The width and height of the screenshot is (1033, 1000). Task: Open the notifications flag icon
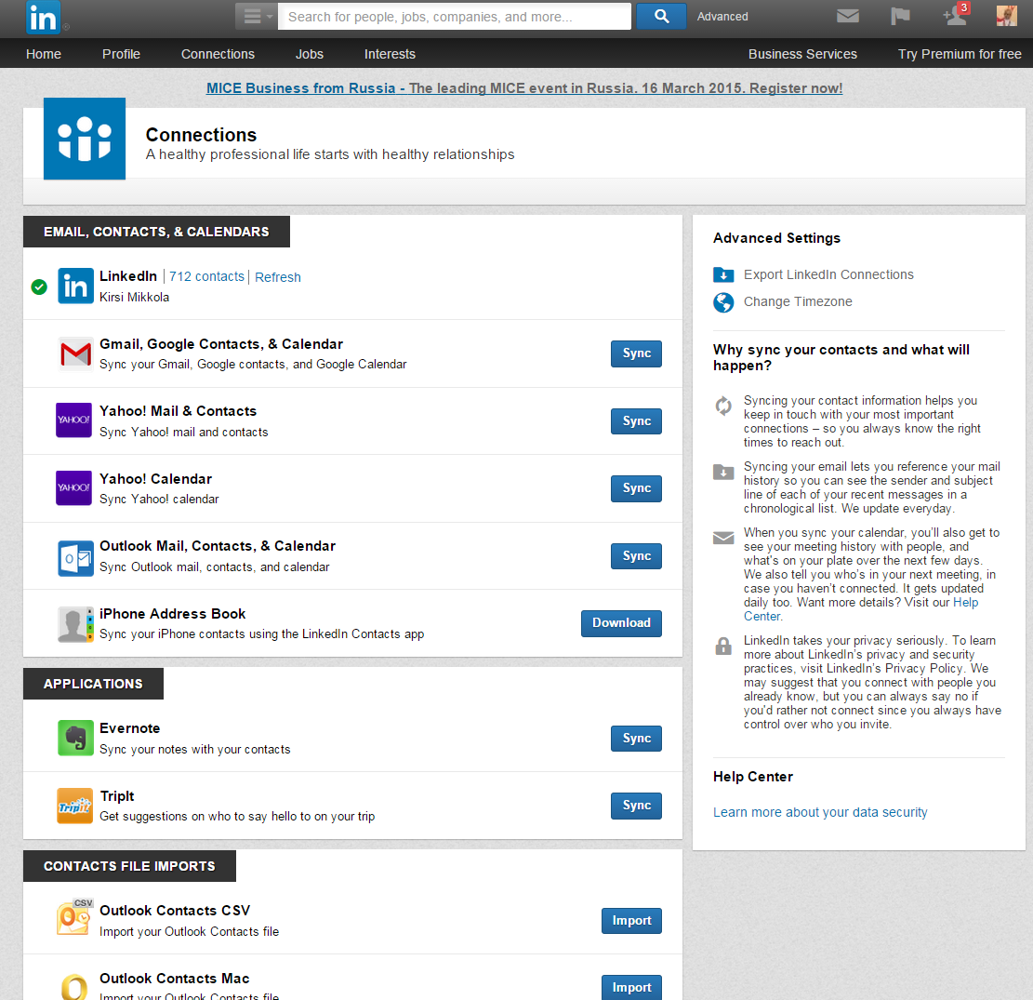pos(900,16)
